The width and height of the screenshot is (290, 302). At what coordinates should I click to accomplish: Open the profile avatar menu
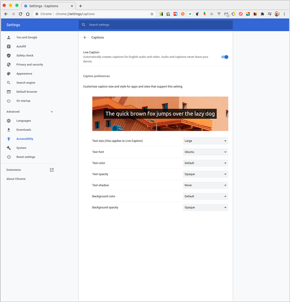[x=277, y=14]
